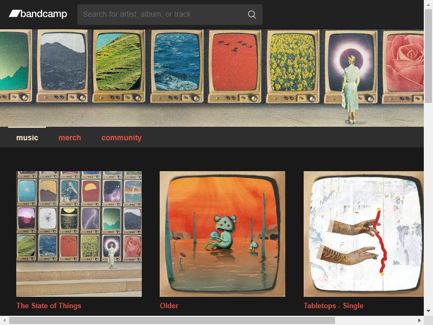Open the merch tab
The width and height of the screenshot is (433, 325).
(x=70, y=138)
